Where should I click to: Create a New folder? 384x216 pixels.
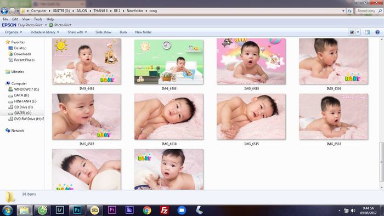(143, 32)
